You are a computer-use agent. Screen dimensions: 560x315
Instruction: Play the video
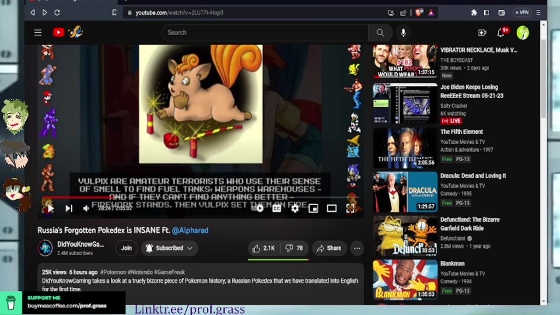[50, 209]
